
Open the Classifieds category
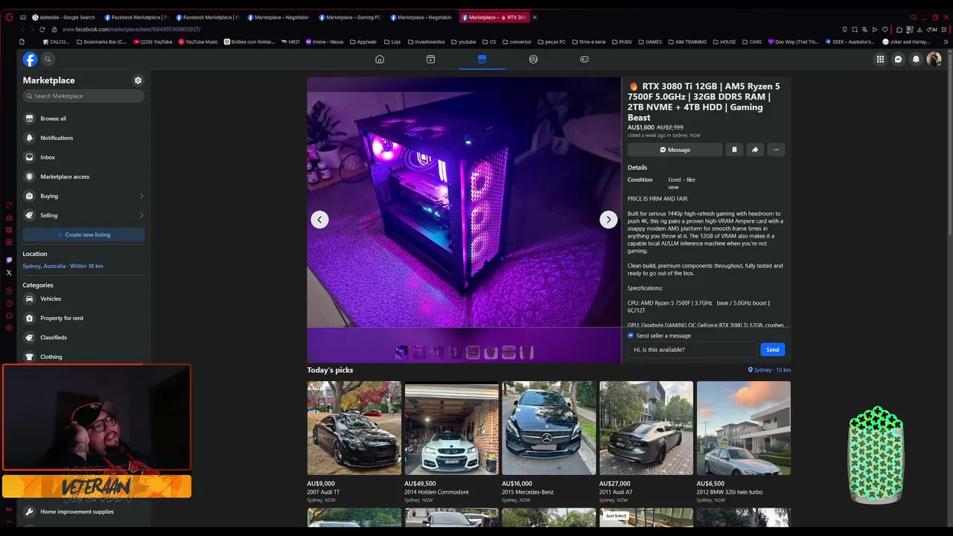[x=83, y=337]
